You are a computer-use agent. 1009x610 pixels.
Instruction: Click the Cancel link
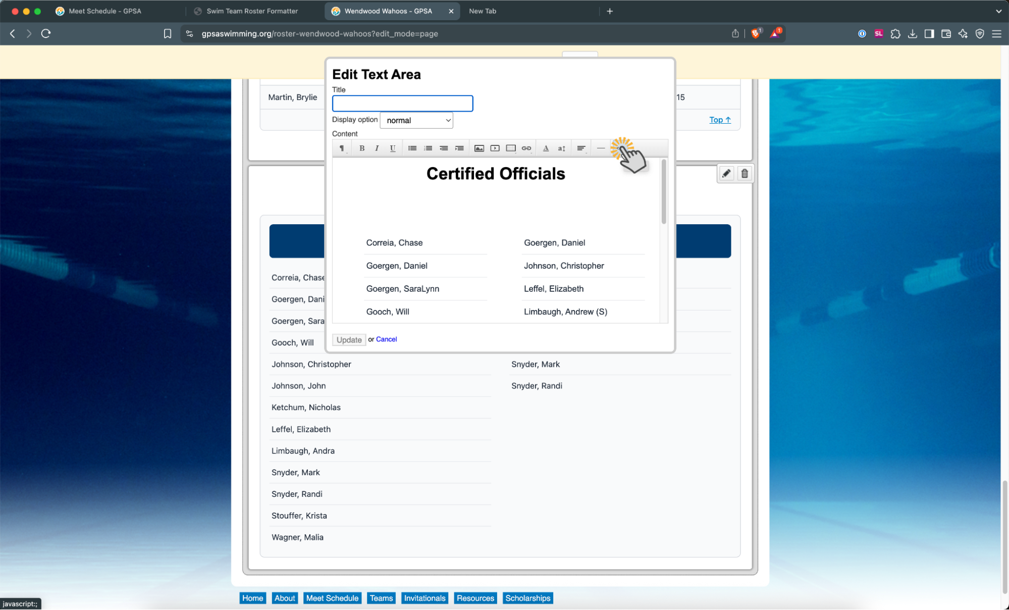click(x=386, y=339)
